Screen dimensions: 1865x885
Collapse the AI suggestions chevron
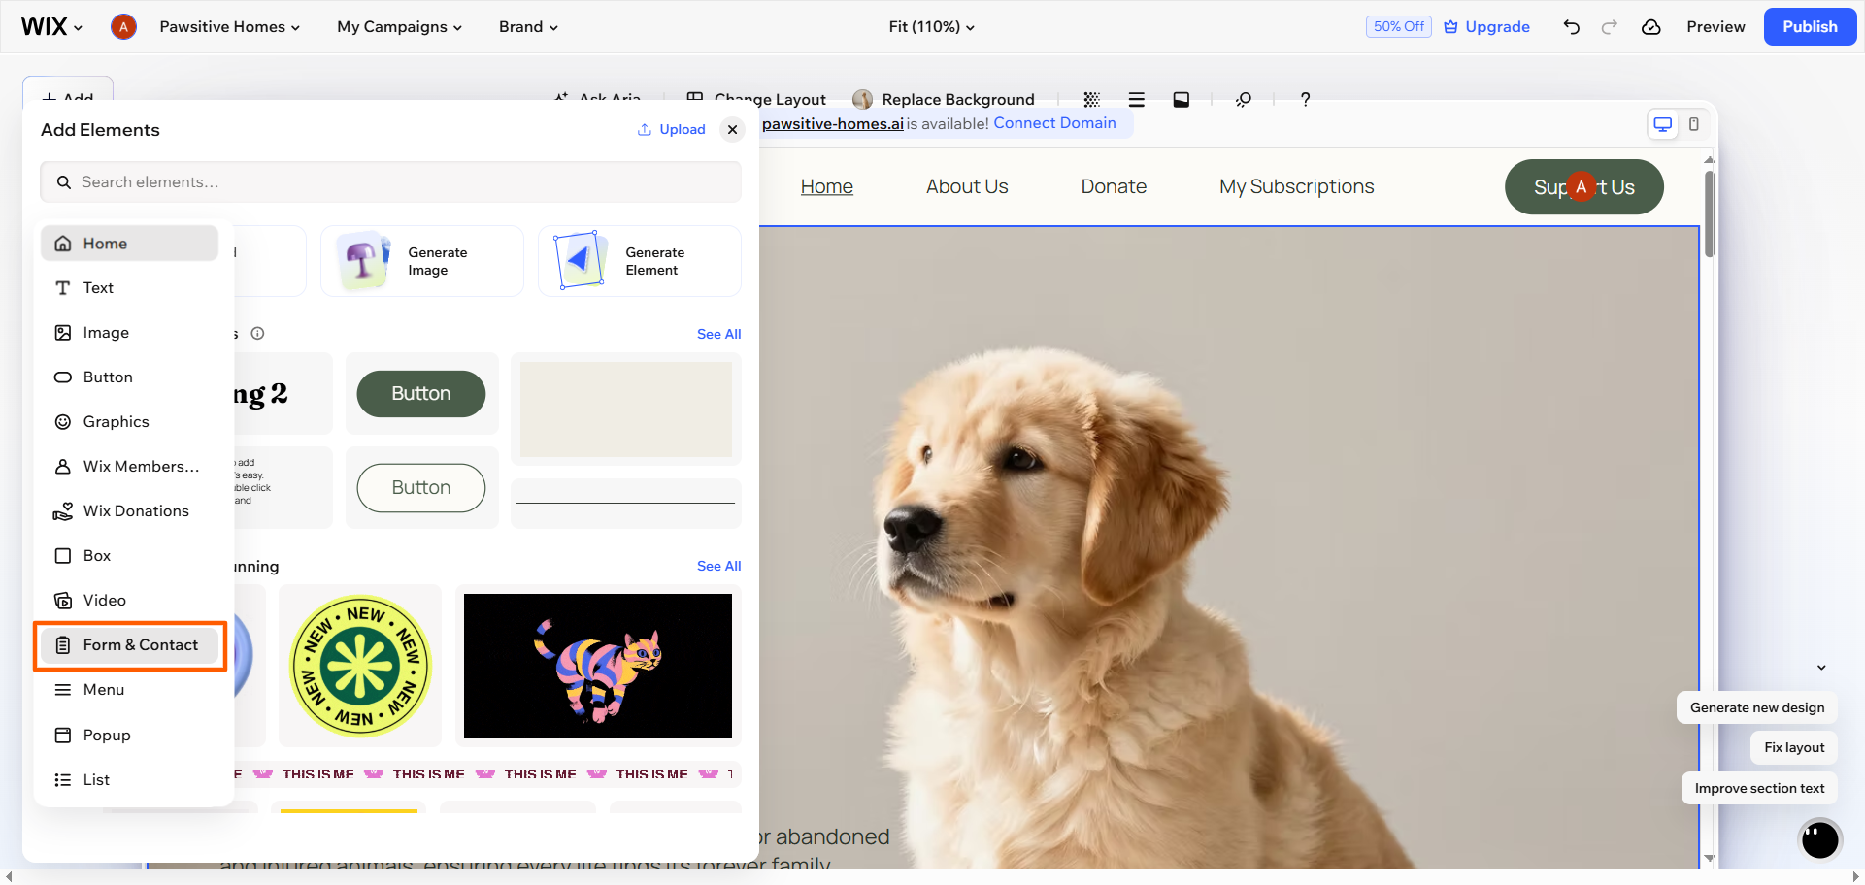click(x=1822, y=668)
